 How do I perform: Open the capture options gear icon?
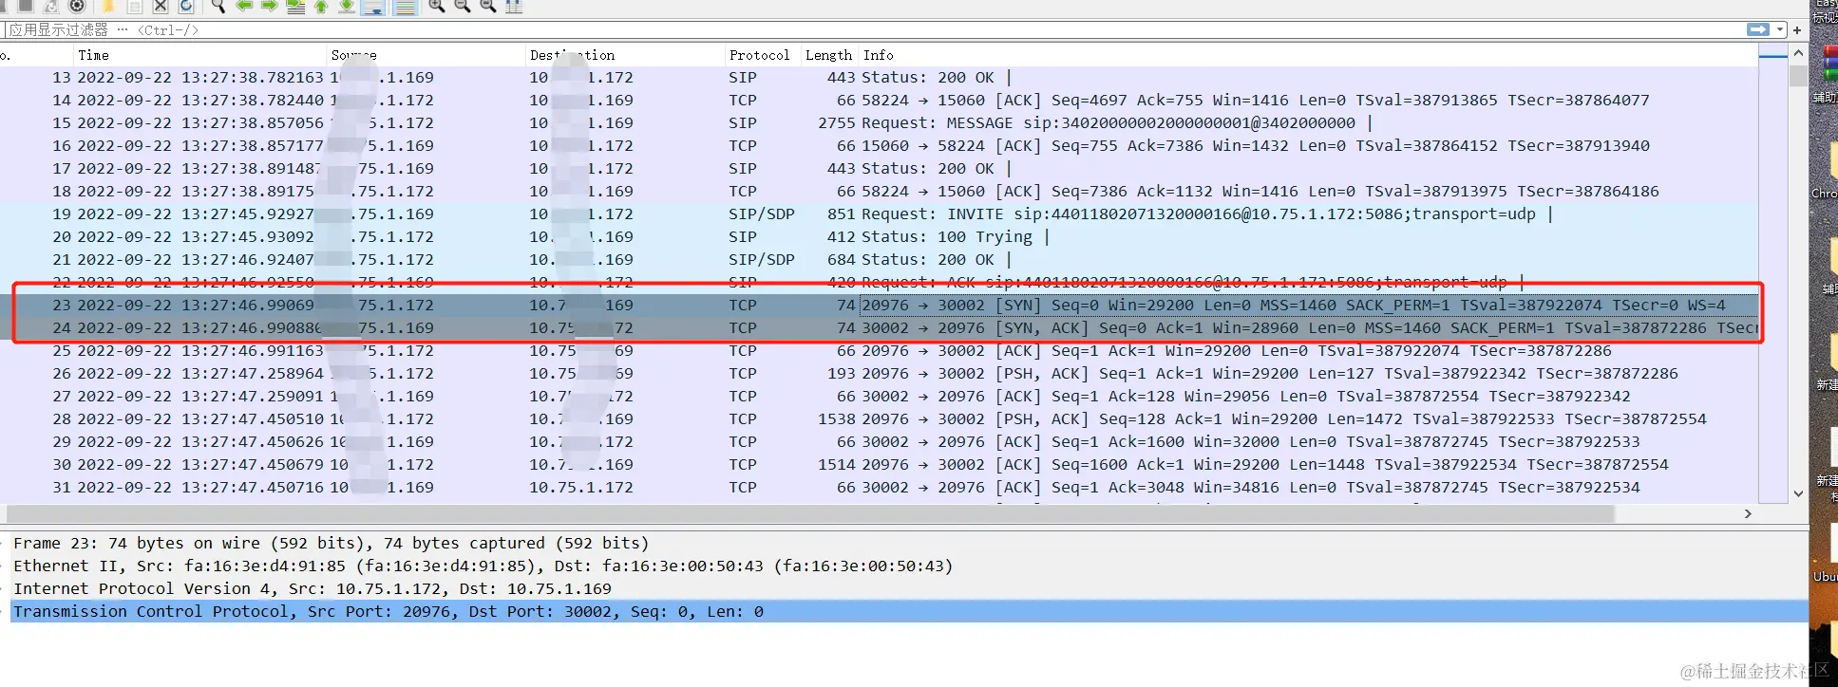(x=78, y=6)
